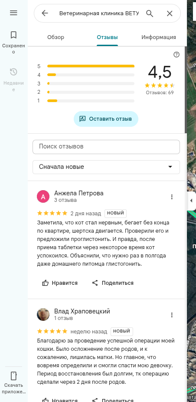The image size is (196, 402).
Task: Share Анжела Петрова's review via Поделиться
Action: [113, 283]
